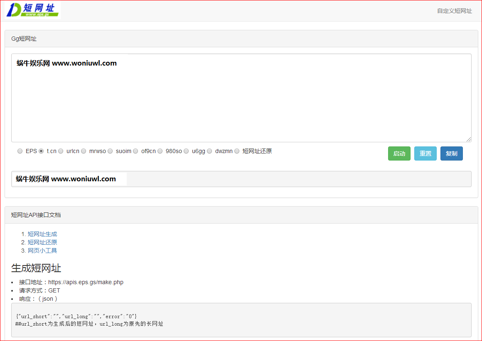
Task: Pick the mrwso radio button
Action: [84, 151]
